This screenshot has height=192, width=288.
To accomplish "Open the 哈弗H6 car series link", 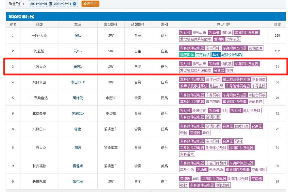I will click(x=78, y=182).
